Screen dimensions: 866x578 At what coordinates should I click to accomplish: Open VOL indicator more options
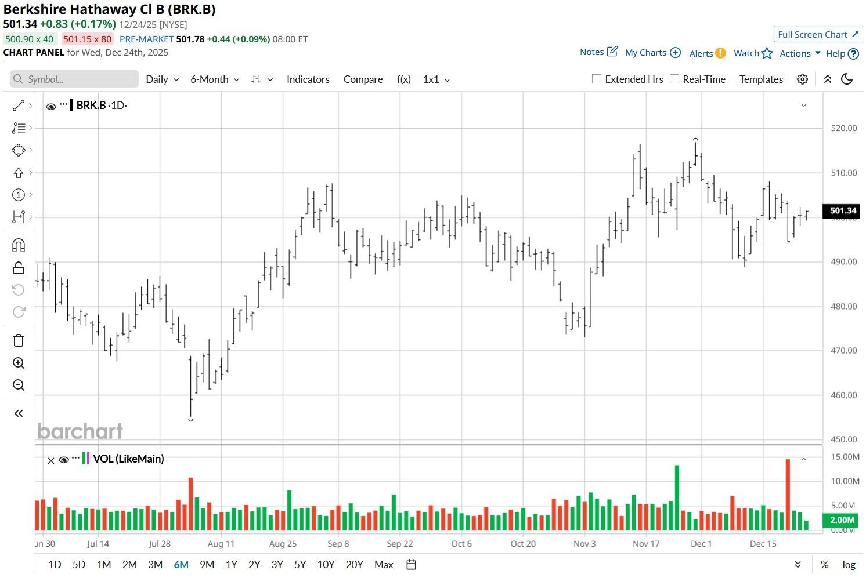(75, 458)
